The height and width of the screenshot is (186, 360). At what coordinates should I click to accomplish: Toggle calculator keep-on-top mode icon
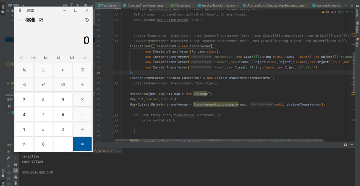pos(41,20)
